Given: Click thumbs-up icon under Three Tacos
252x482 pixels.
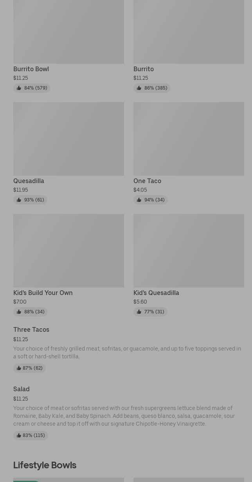Looking at the screenshot, I should point(19,368).
